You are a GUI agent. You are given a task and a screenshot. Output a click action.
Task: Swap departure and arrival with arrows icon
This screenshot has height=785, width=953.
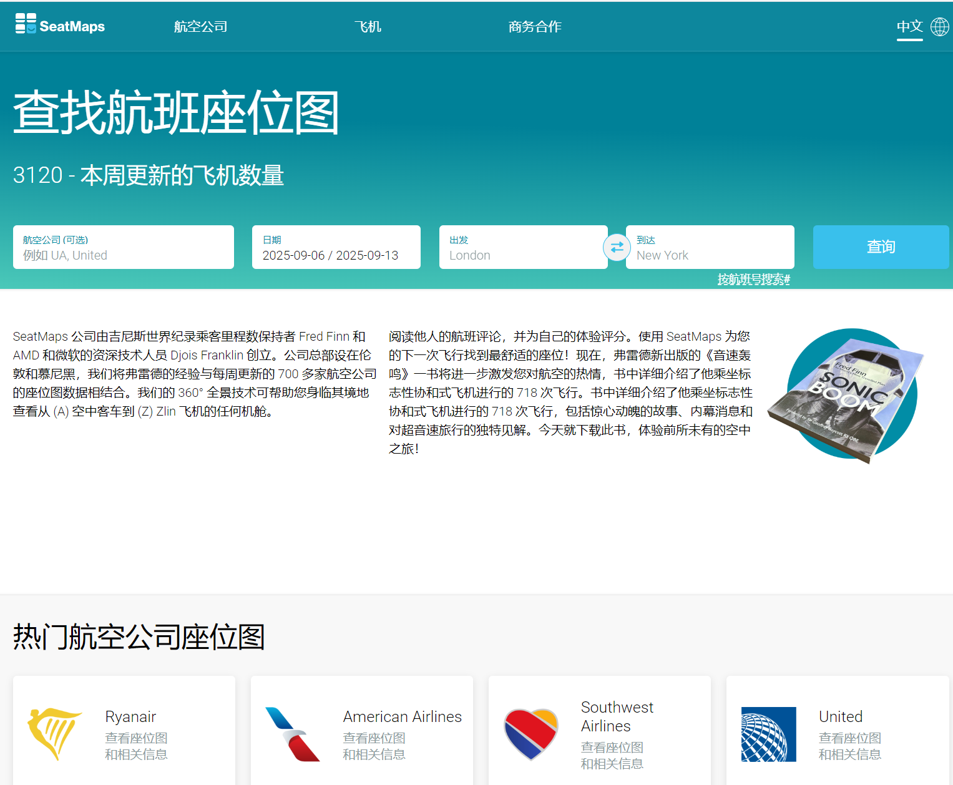[x=617, y=247]
